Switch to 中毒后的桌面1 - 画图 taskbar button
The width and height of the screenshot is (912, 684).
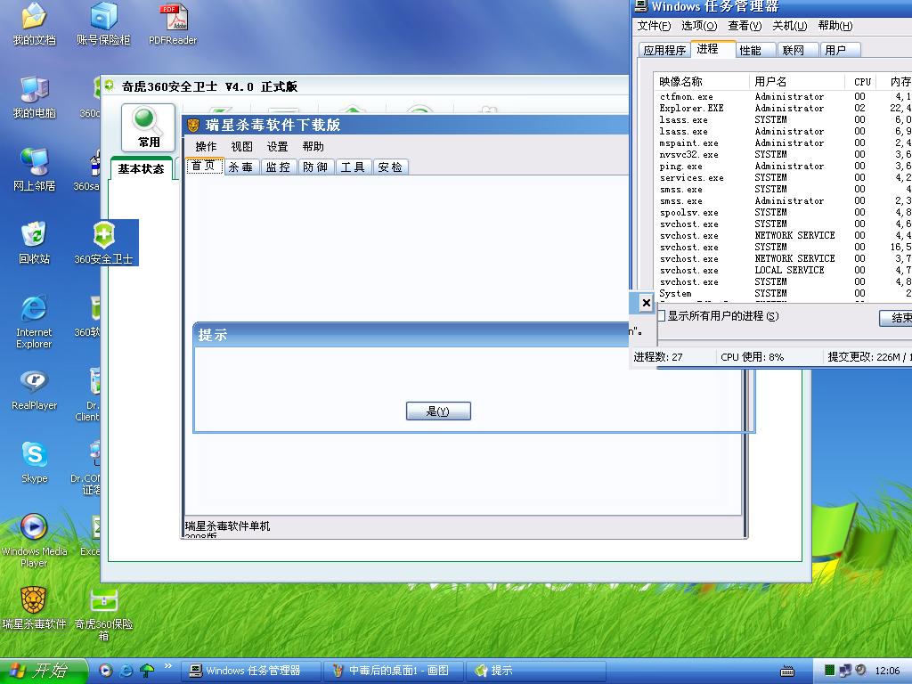coord(393,671)
